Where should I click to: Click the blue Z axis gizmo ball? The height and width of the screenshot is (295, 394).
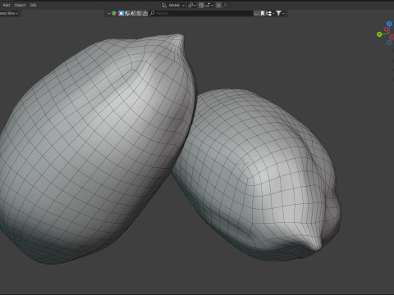pyautogui.click(x=389, y=24)
